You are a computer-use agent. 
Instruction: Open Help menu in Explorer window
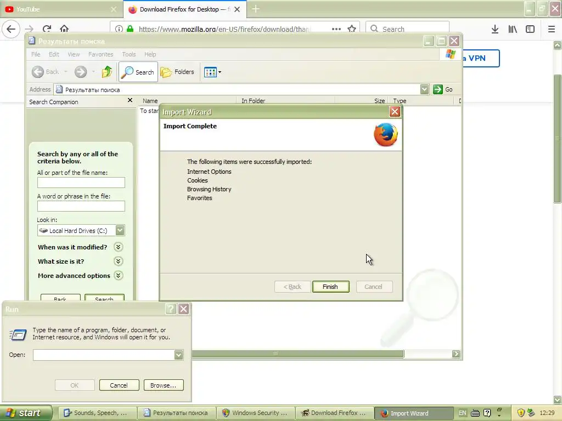pos(150,54)
